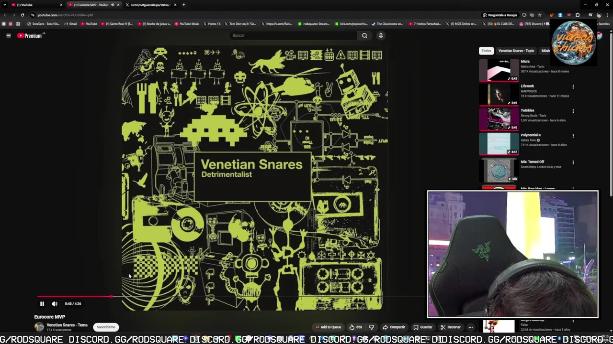The image size is (613, 344).
Task: Click the Compartir share button
Action: 394,327
